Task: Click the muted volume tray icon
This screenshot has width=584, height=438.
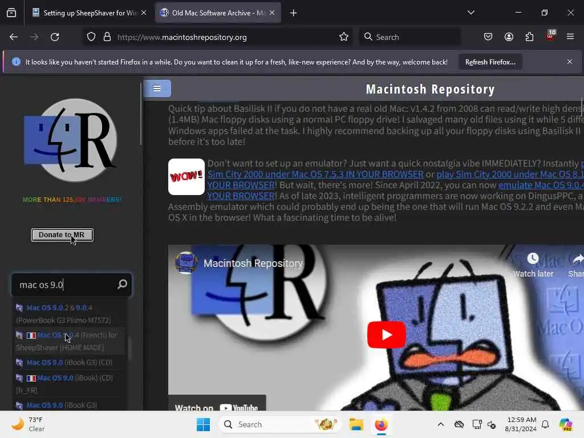Action: (x=492, y=424)
